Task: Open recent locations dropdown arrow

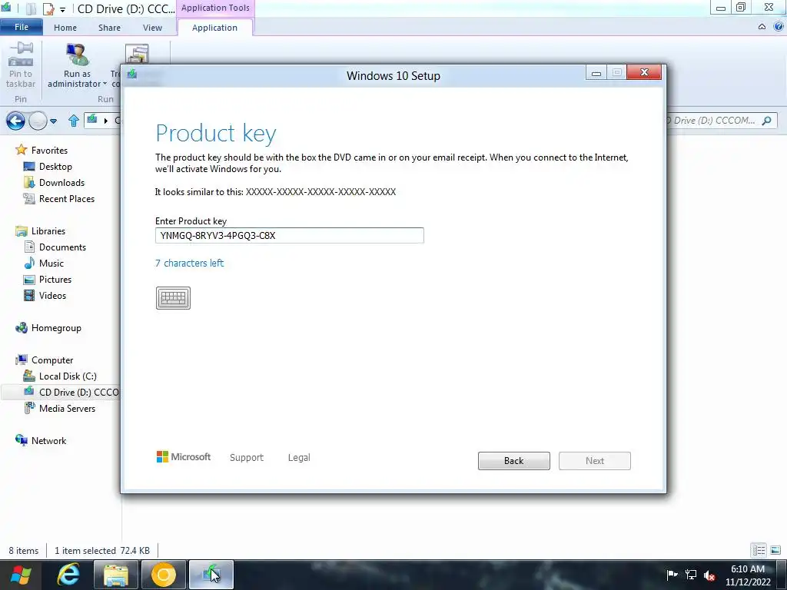Action: (x=54, y=121)
